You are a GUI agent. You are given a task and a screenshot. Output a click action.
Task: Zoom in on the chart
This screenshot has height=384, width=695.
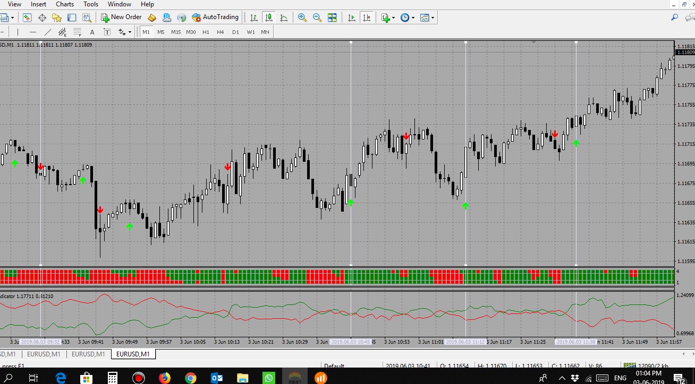tap(302, 18)
